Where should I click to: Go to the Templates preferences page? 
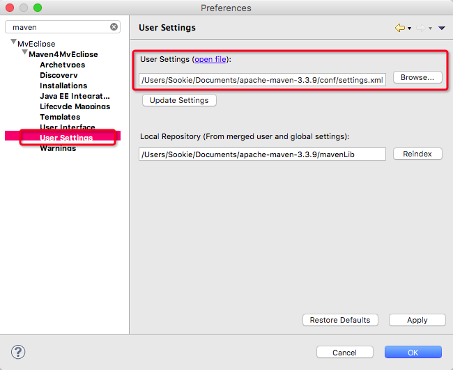[x=60, y=117]
